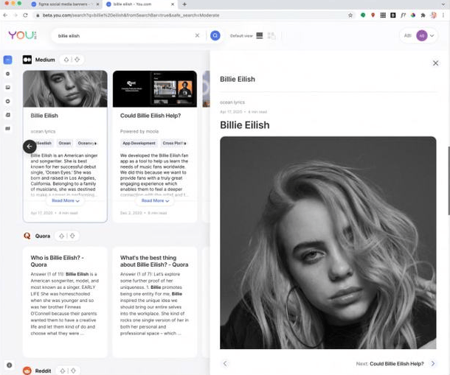Click the Medium app icon

pyautogui.click(x=27, y=60)
